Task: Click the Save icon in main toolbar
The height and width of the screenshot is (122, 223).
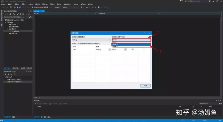Action: (x=17, y=7)
